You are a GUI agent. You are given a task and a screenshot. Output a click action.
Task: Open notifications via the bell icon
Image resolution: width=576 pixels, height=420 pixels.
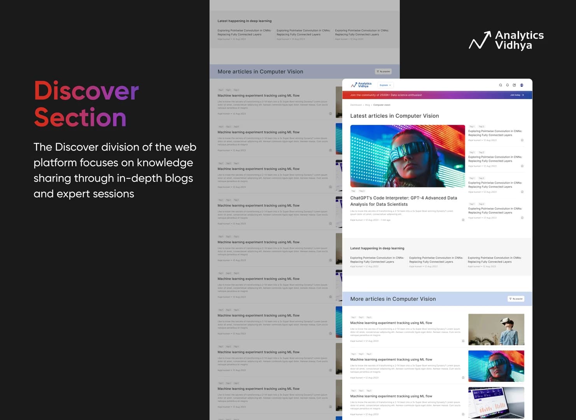[x=507, y=85]
